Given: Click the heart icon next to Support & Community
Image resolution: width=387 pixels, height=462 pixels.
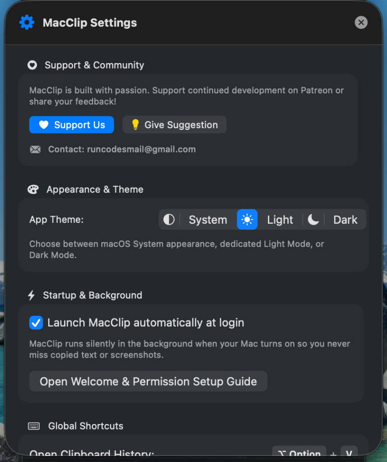Looking at the screenshot, I should (32, 65).
